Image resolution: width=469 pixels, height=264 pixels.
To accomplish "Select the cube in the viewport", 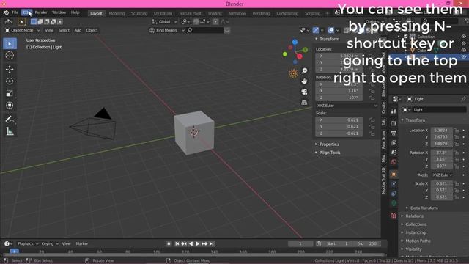I will [x=194, y=133].
